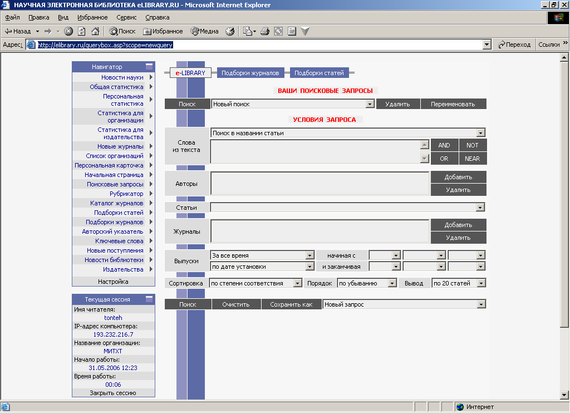Collapse the Текущая сессия panel with its header icon
Image resolution: width=570 pixels, height=414 pixels.
point(149,299)
